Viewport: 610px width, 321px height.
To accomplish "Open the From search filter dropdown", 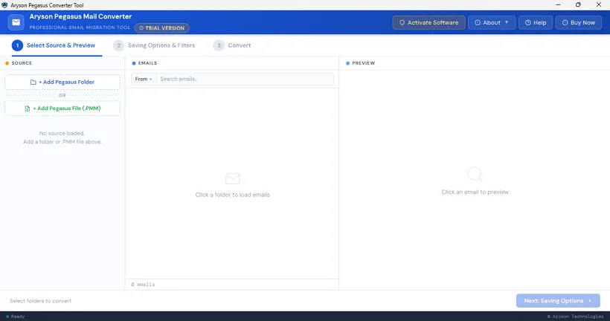I will pos(144,79).
